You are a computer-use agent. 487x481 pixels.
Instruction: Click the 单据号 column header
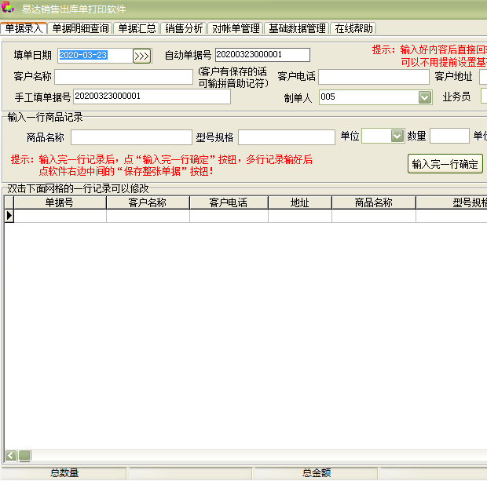pos(59,202)
